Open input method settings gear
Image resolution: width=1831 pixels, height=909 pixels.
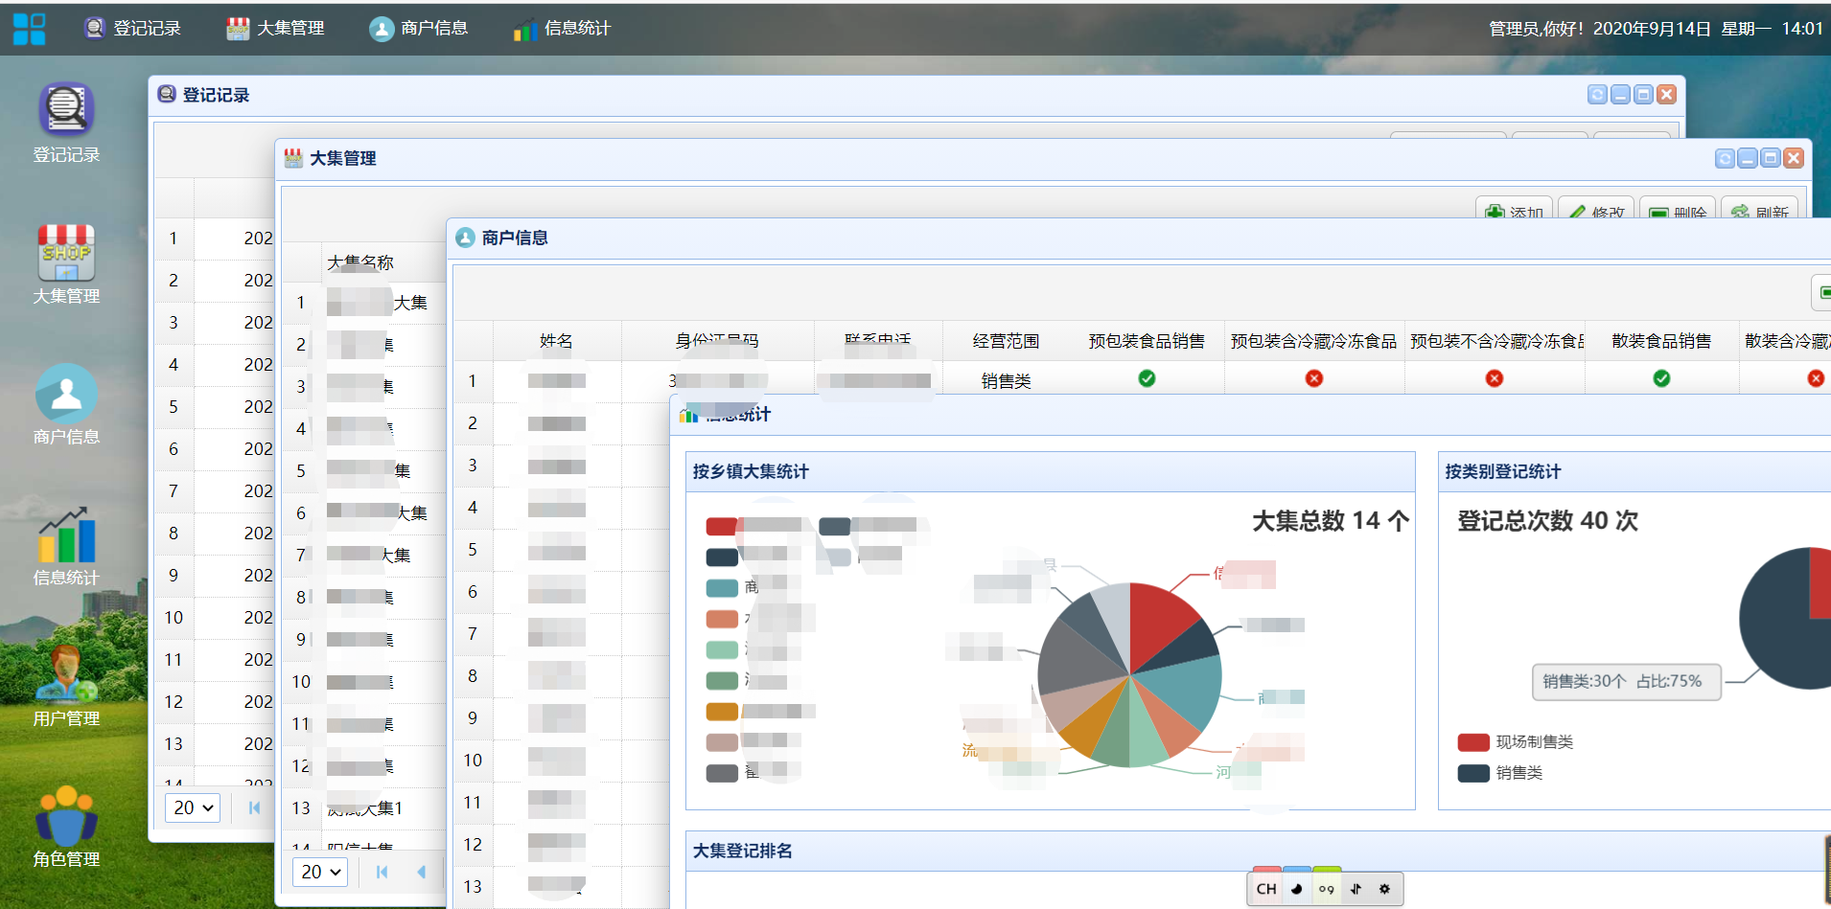[1384, 889]
